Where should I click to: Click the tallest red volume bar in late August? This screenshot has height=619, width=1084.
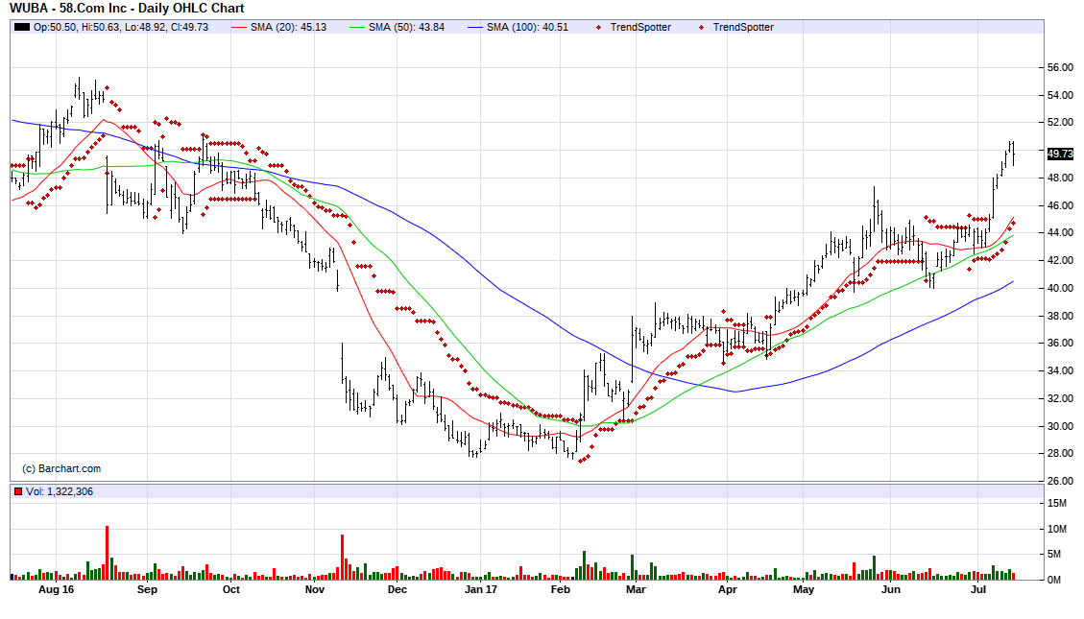coord(108,553)
